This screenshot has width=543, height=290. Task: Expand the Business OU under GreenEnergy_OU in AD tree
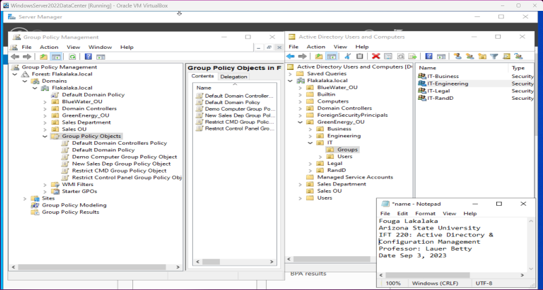pyautogui.click(x=310, y=129)
